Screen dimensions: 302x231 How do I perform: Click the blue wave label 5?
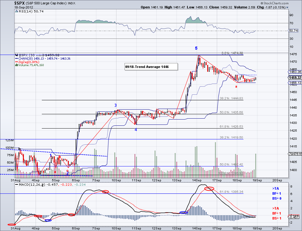pos(196,48)
